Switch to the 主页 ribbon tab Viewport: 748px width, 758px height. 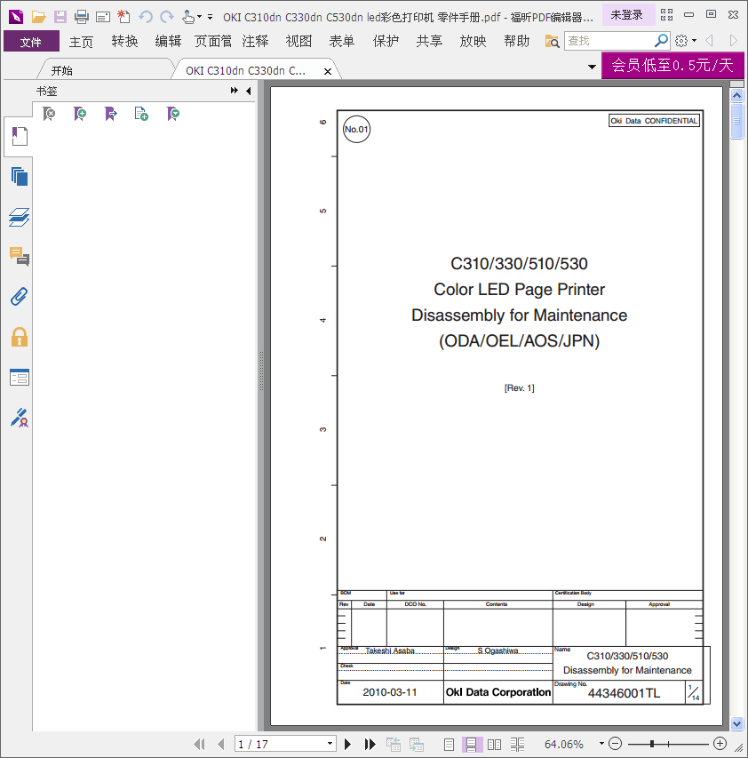pyautogui.click(x=81, y=42)
